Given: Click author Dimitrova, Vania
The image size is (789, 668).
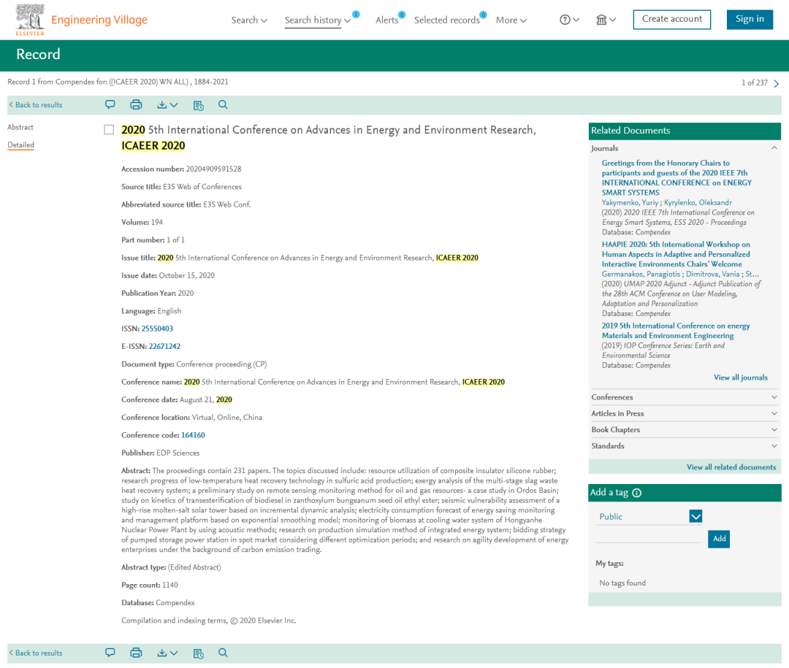Looking at the screenshot, I should pos(712,275).
